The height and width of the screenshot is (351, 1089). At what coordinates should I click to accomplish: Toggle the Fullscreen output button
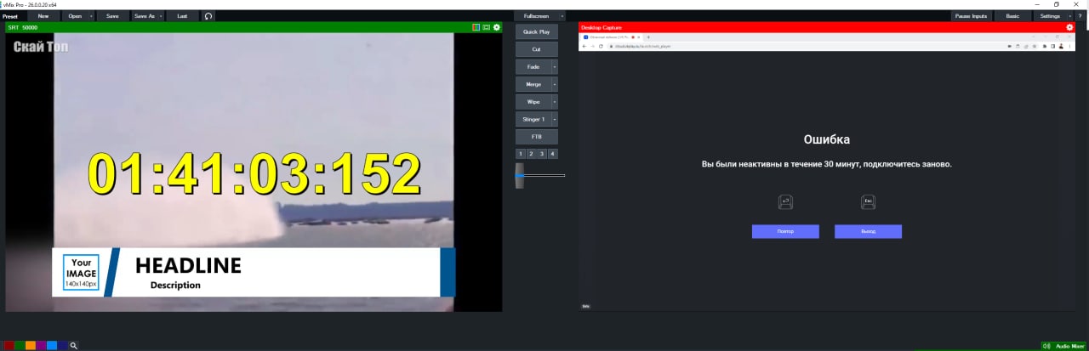tap(536, 15)
